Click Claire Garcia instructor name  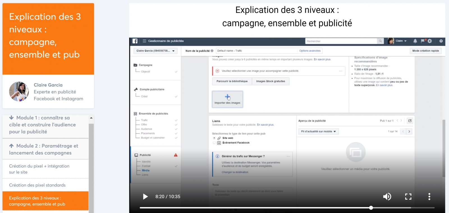[48, 85]
